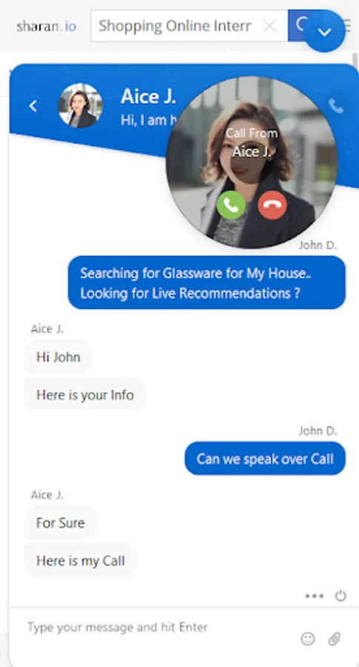Screen dimensions: 359x667
Task: Select the 'Can we speak over Call' message
Action: 265,459
